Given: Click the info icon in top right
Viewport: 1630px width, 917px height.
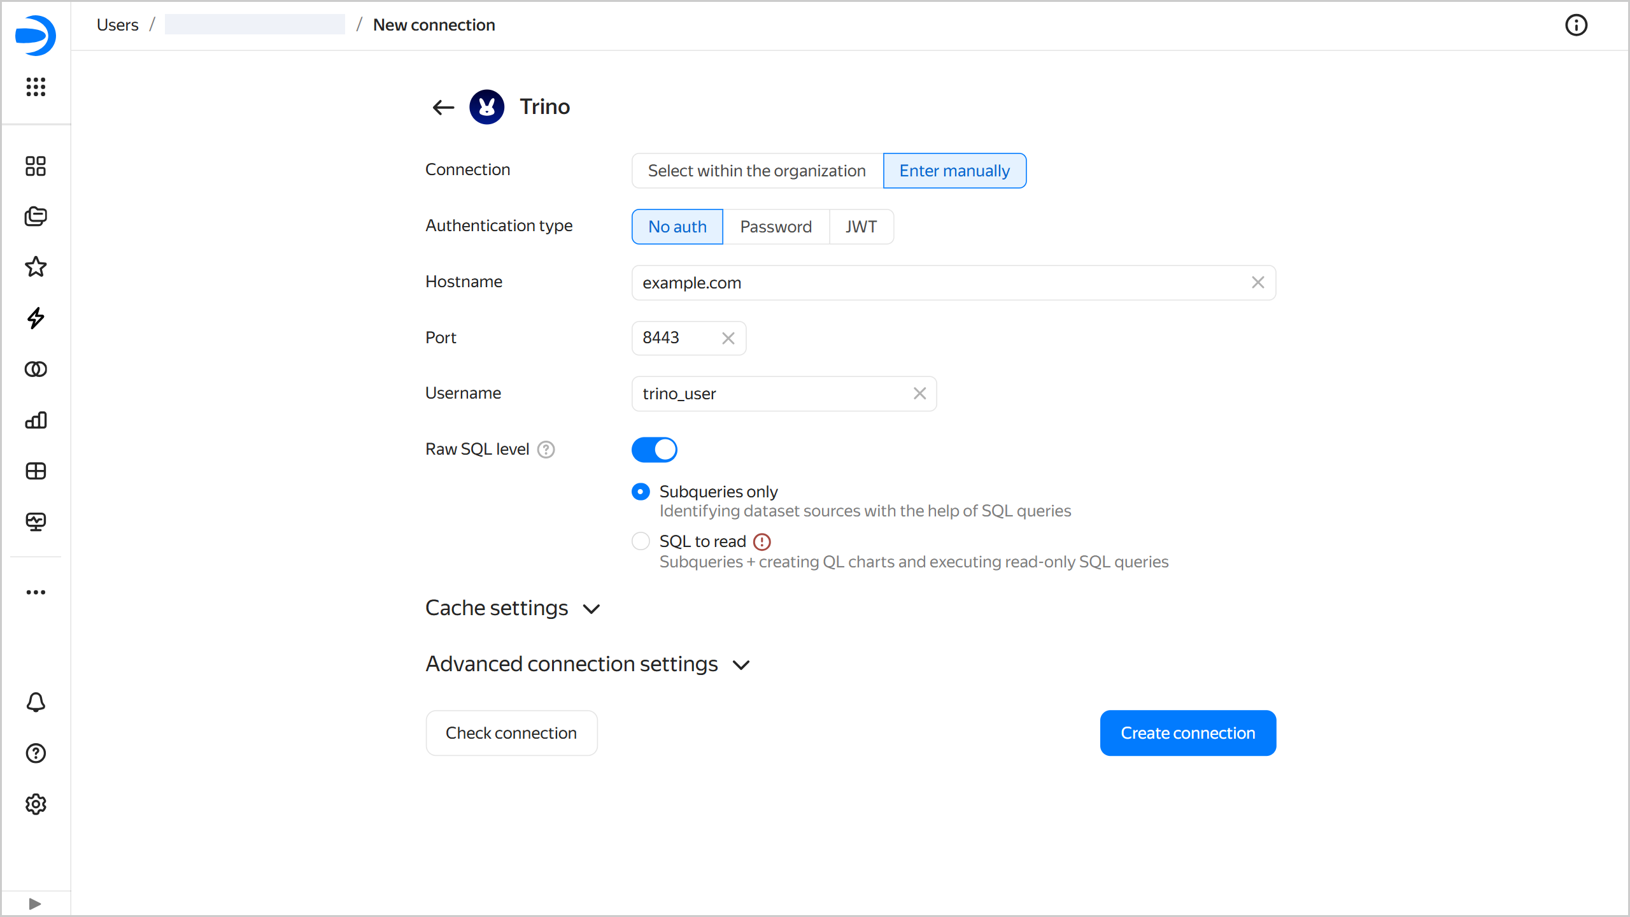Looking at the screenshot, I should [1576, 25].
